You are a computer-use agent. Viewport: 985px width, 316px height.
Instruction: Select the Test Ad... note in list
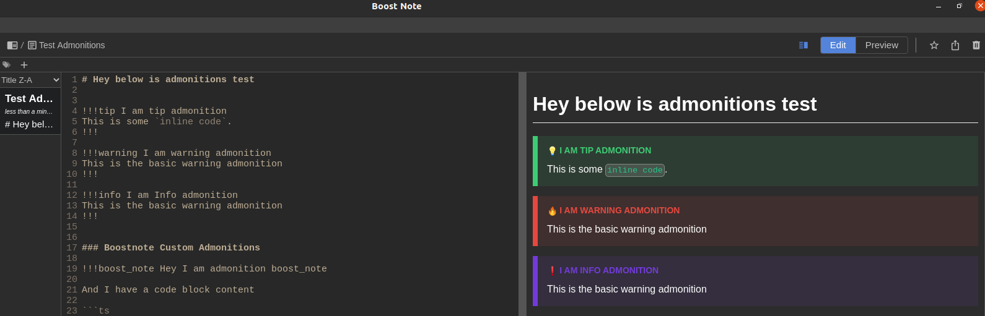point(30,111)
